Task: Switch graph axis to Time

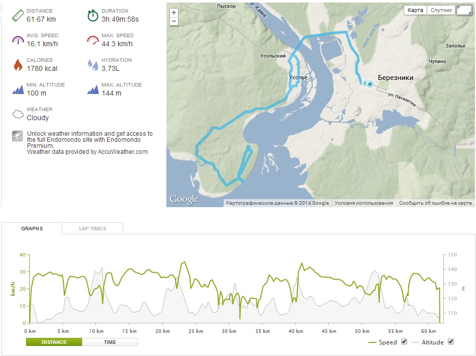Action: point(110,342)
